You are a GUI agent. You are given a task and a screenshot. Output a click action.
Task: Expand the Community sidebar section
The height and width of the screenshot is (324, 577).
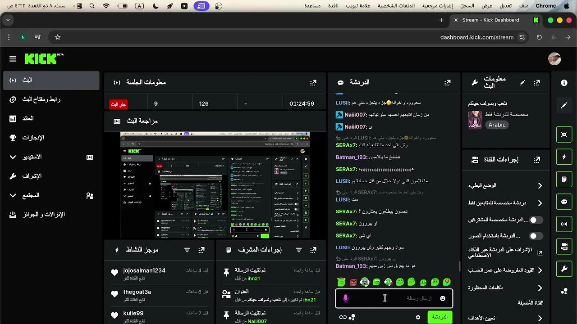(13, 195)
